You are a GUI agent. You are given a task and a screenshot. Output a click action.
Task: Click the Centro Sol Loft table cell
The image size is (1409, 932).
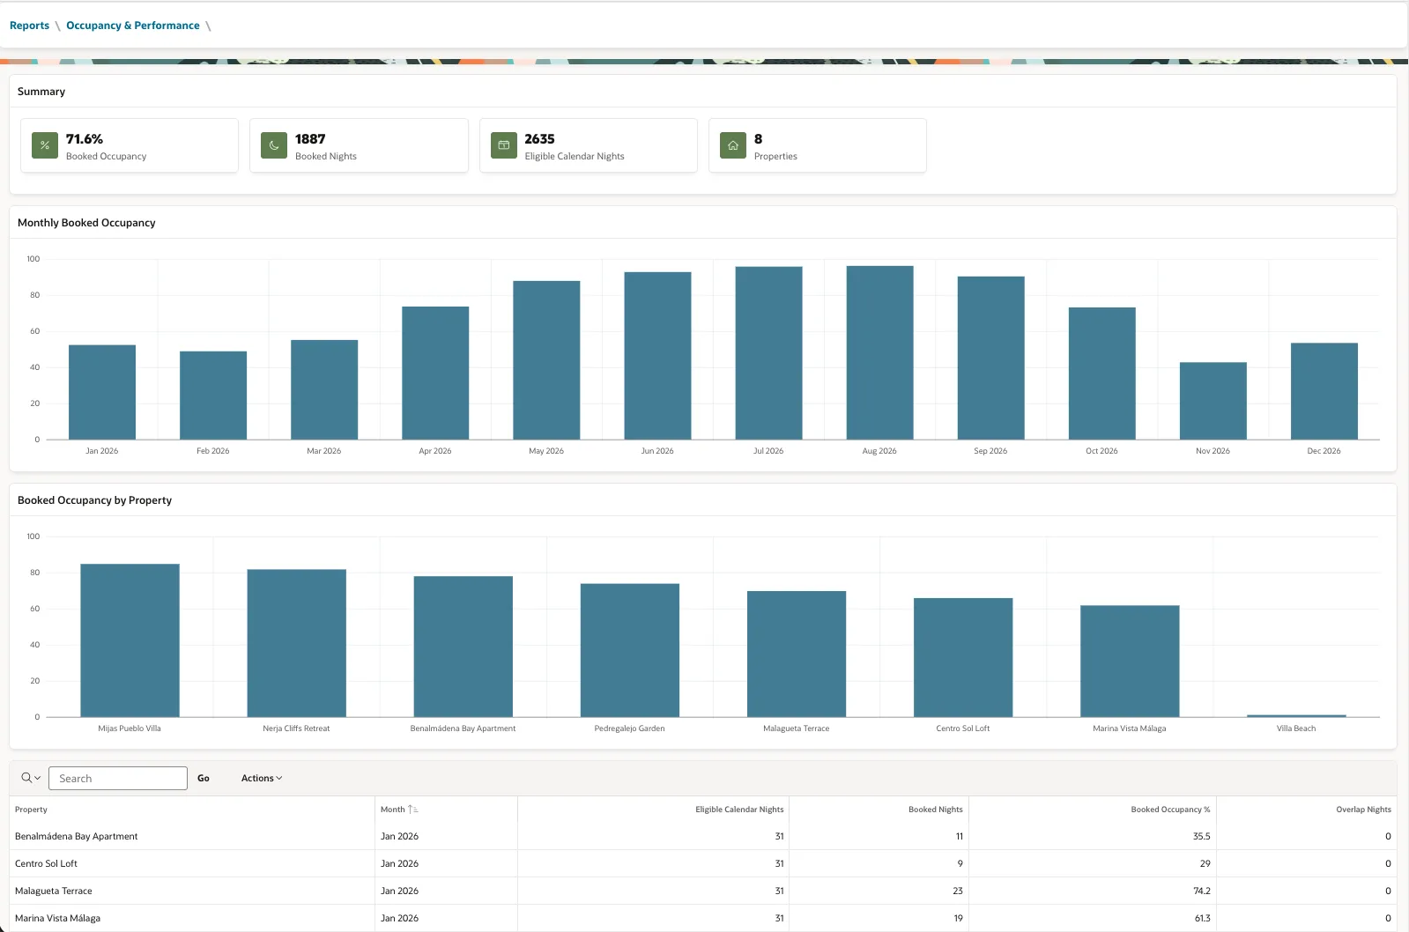click(192, 863)
